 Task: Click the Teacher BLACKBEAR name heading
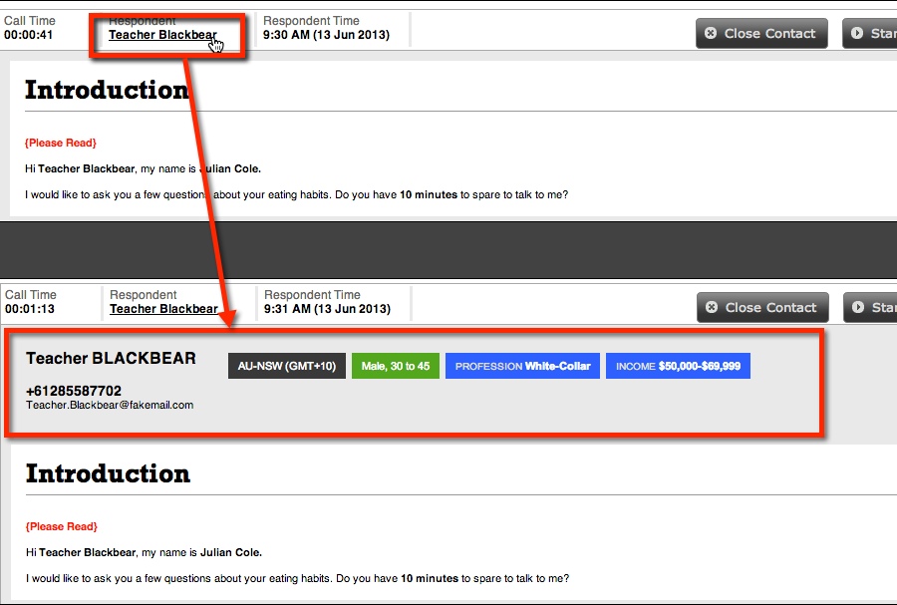pyautogui.click(x=111, y=359)
